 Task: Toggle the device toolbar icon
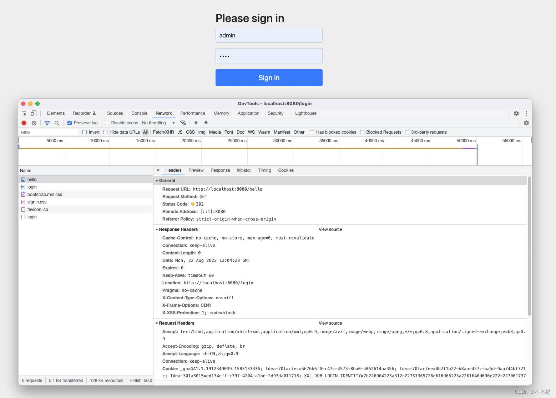[34, 113]
